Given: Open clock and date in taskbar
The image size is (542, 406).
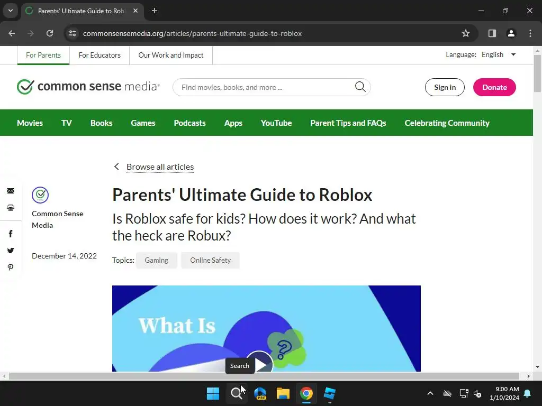Looking at the screenshot, I should pos(504,393).
